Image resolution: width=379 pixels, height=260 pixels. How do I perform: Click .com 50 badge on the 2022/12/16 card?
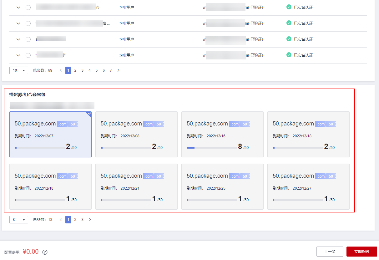[x=240, y=124]
